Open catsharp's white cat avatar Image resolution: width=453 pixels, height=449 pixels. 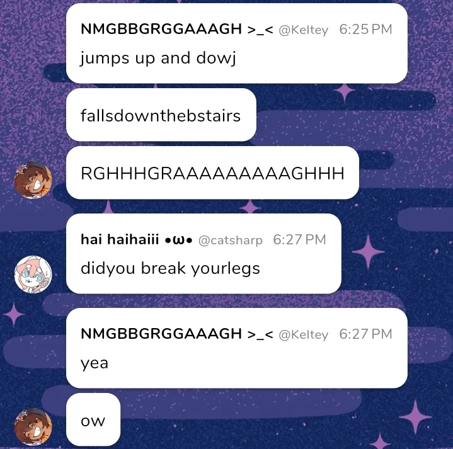pos(33,275)
